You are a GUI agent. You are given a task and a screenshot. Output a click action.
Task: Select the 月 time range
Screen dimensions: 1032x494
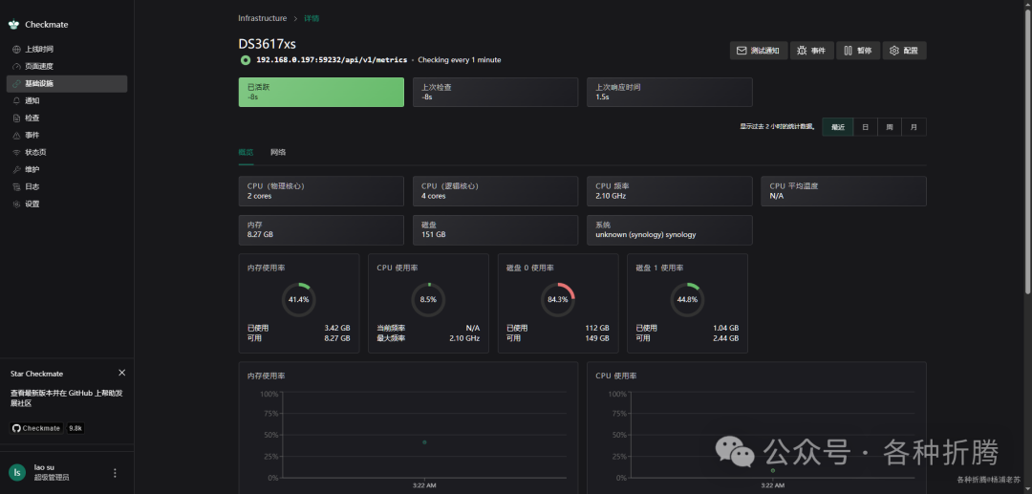[914, 127]
